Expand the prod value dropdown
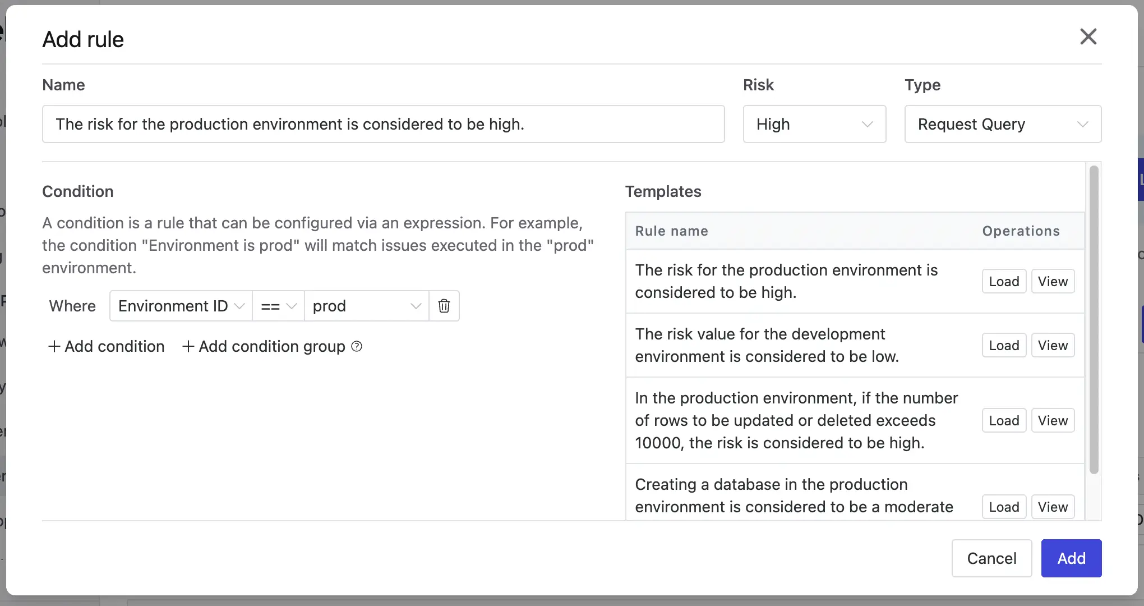Image resolution: width=1144 pixels, height=606 pixels. click(x=366, y=306)
